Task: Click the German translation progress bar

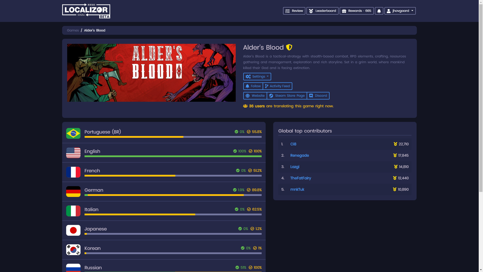Action: click(x=173, y=195)
